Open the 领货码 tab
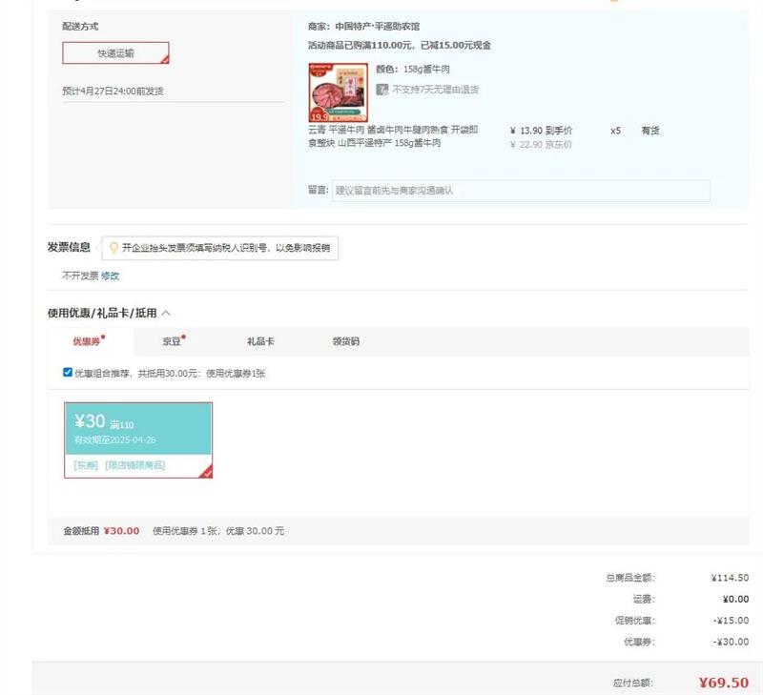Screen dimensions: 763x695 (x=345, y=341)
